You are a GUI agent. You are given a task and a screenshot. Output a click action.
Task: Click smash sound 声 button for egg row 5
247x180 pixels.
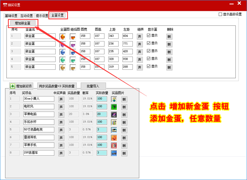tap(140, 67)
